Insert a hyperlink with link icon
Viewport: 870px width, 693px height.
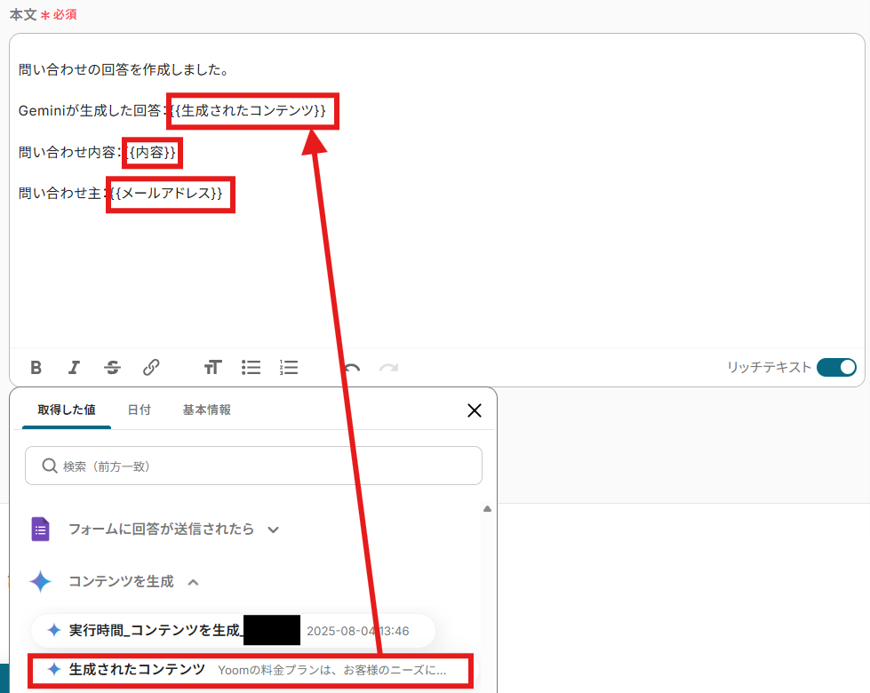[x=151, y=367]
